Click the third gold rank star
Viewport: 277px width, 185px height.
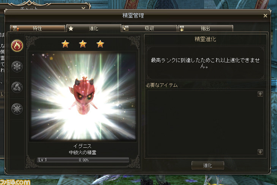(x=100, y=44)
